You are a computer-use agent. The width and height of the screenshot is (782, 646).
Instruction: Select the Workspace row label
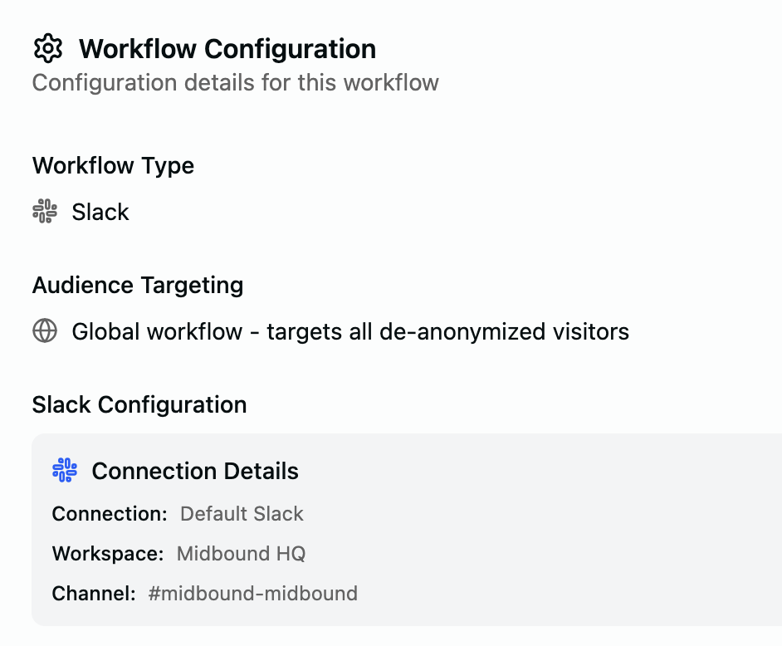coord(107,554)
